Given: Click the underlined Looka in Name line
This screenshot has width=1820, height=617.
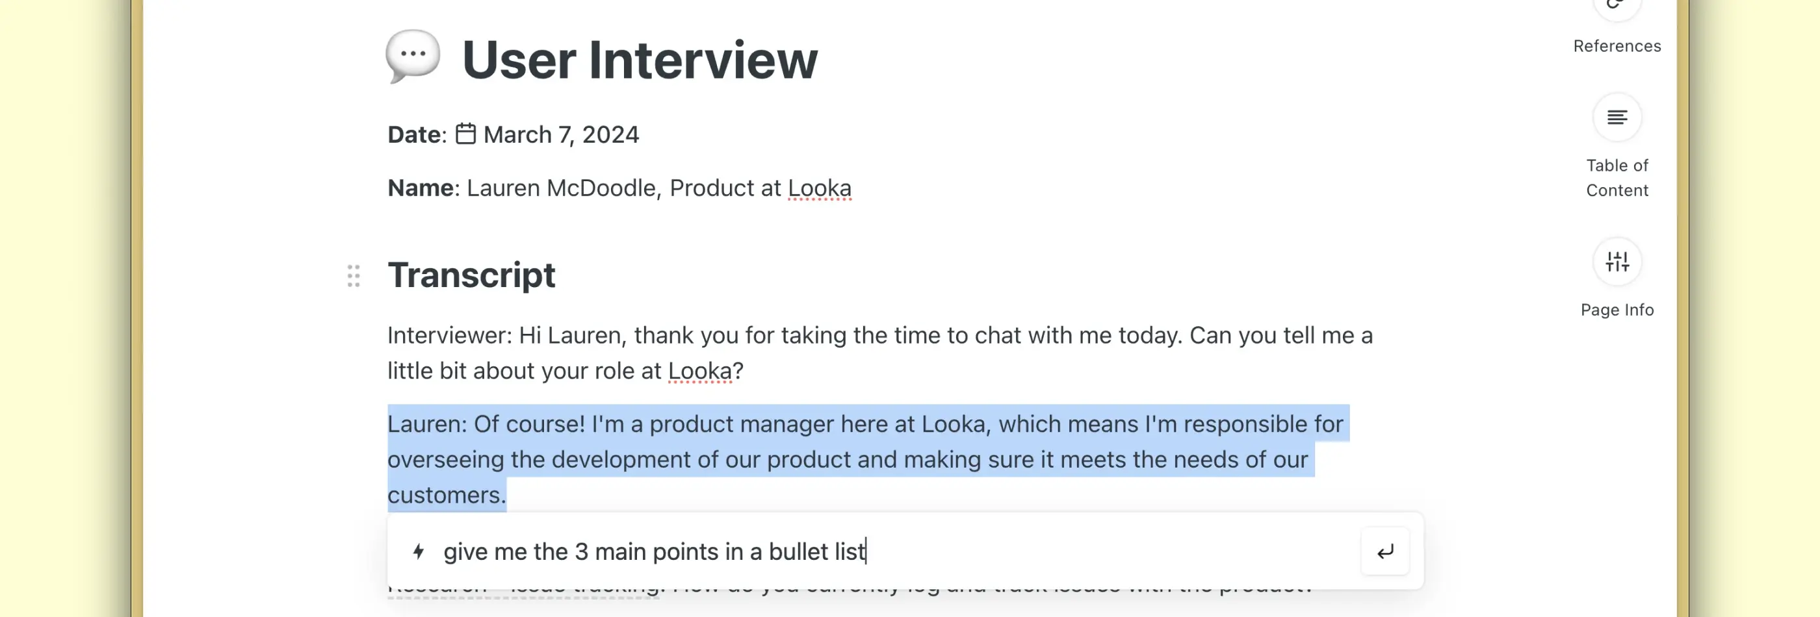Looking at the screenshot, I should [820, 188].
